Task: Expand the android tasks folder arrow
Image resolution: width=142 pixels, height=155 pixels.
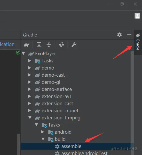Action: tap(43, 132)
